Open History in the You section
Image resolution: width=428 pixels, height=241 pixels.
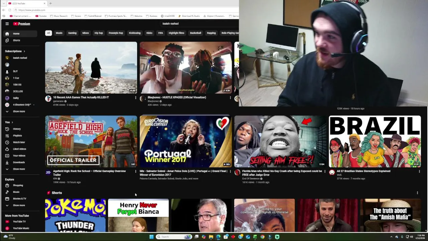pos(20,129)
